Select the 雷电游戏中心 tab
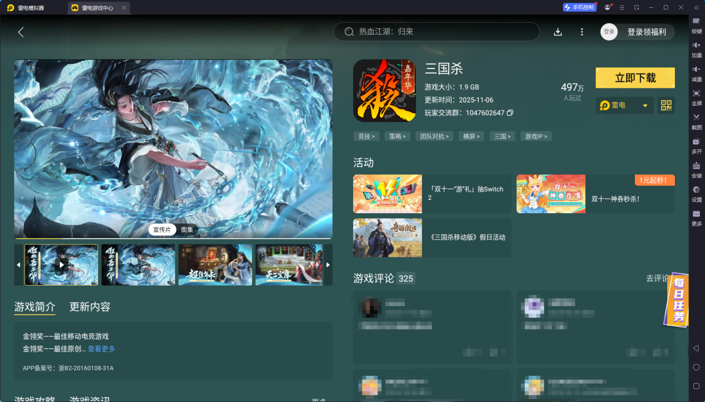Viewport: 705px width, 402px height. tap(98, 7)
